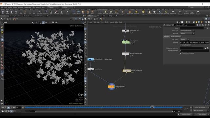Viewport: 210px width, 118px height.
Task: Select the testgeometry_rubbertoy1 node
Action: click(91, 59)
